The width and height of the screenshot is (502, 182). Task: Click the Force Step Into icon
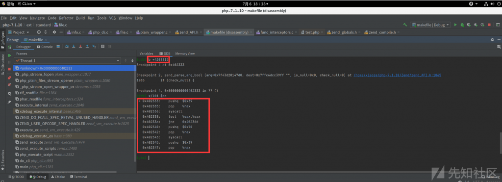(80, 47)
